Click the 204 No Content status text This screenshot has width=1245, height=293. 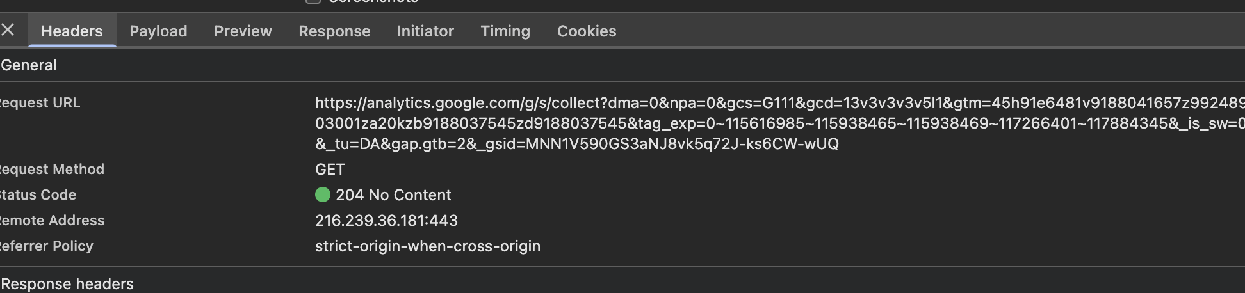(393, 195)
